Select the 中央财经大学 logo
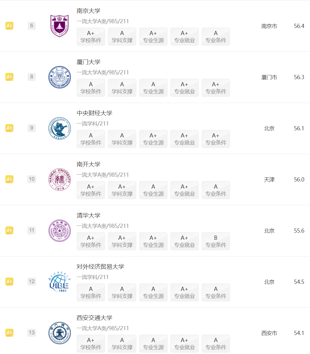 [x=60, y=128]
